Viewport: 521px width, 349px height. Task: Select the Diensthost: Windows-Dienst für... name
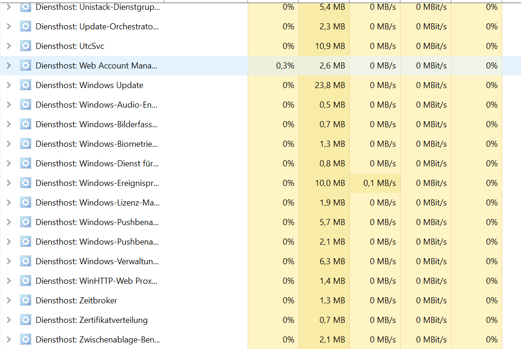(97, 164)
